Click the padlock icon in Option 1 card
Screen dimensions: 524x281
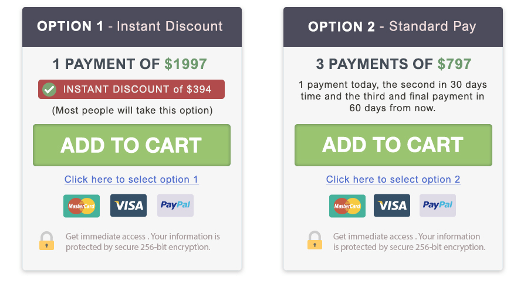pos(46,241)
